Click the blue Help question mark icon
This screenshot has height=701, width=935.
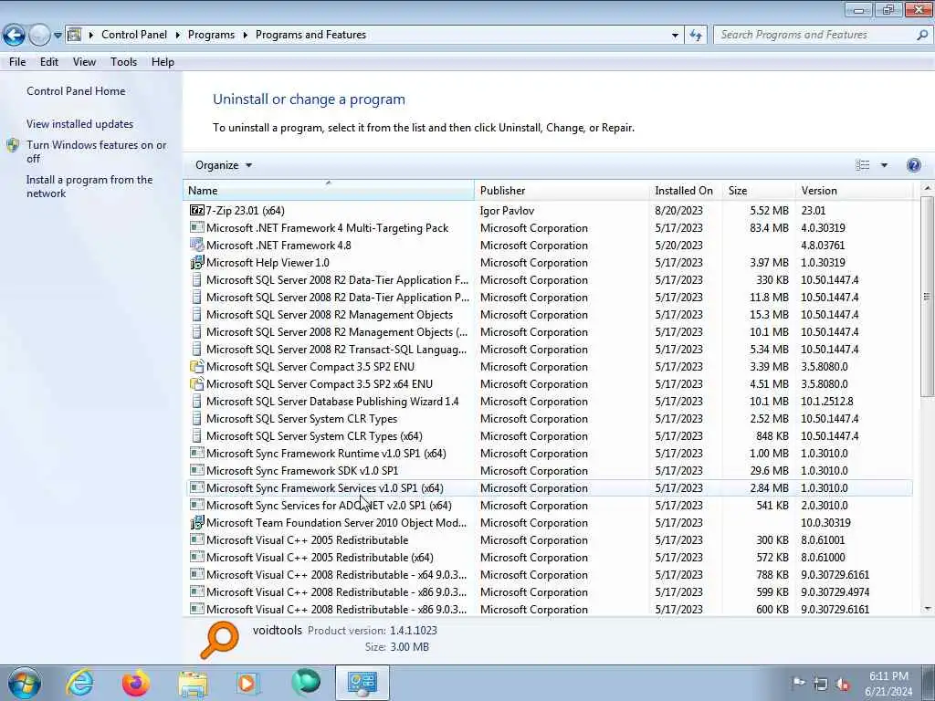pyautogui.click(x=913, y=165)
